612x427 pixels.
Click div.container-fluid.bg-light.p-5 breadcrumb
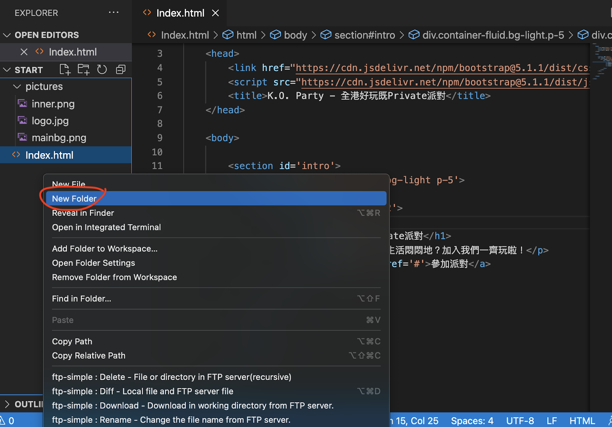pyautogui.click(x=493, y=35)
